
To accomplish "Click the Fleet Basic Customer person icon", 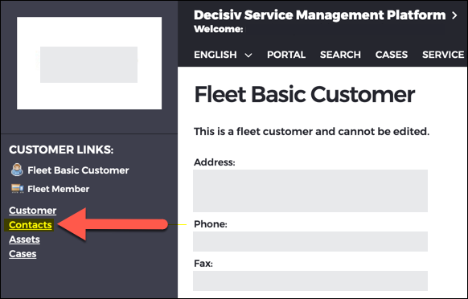I will click(17, 170).
